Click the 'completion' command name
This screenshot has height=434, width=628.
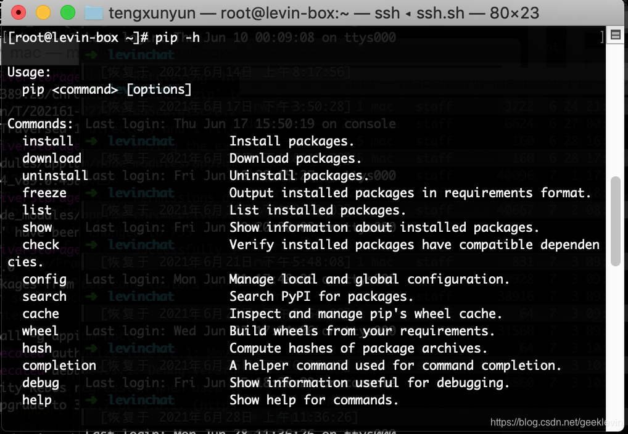coord(59,366)
